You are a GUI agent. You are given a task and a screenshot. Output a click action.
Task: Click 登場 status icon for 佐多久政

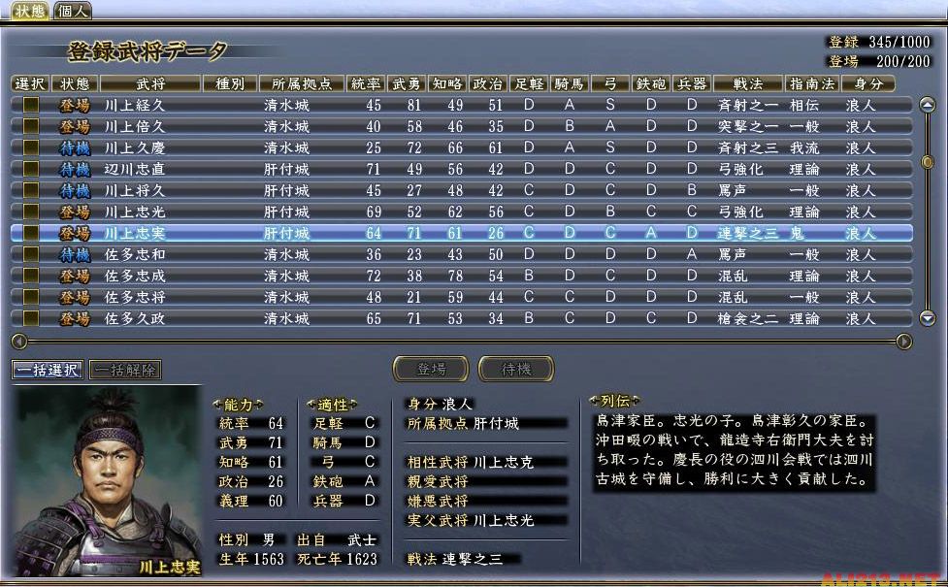75,318
